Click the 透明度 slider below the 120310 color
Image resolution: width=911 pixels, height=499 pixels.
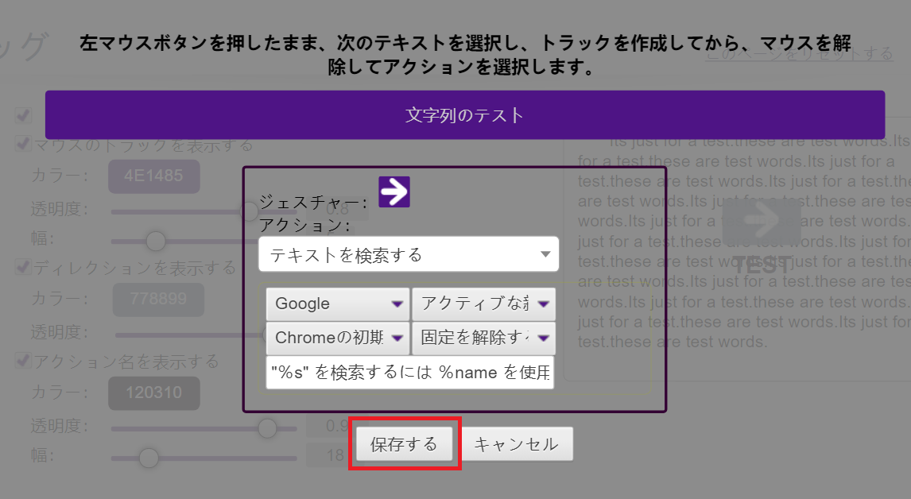(x=204, y=429)
